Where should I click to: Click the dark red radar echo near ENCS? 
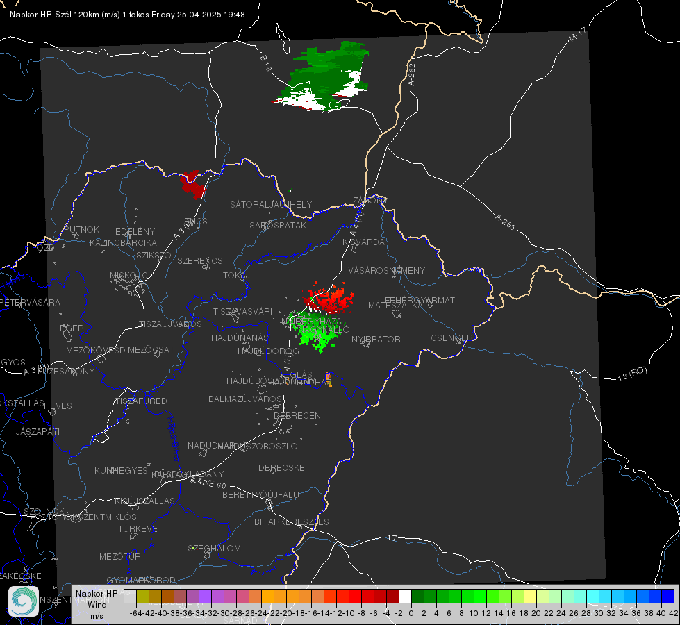192,184
